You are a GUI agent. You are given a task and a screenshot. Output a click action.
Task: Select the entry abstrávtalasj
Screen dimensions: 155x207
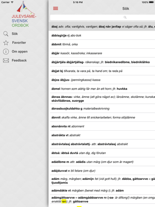click(102, 144)
